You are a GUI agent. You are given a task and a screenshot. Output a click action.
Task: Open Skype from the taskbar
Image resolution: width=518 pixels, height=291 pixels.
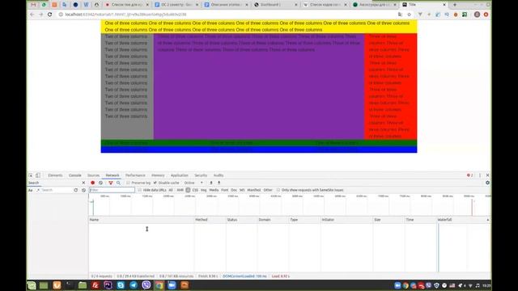[x=121, y=285]
